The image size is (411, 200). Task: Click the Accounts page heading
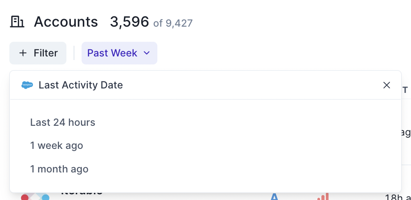click(x=66, y=22)
